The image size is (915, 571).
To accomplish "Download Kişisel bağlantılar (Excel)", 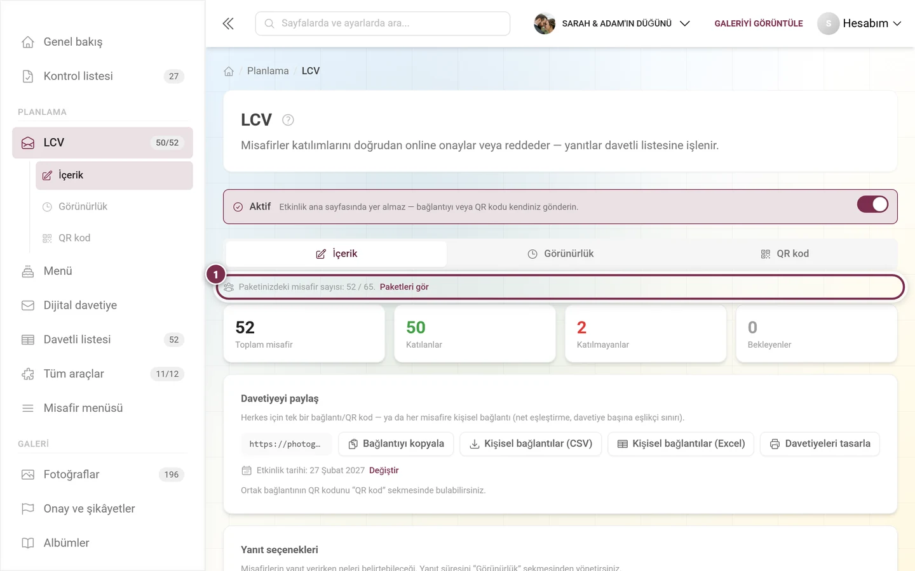I will pos(681,444).
